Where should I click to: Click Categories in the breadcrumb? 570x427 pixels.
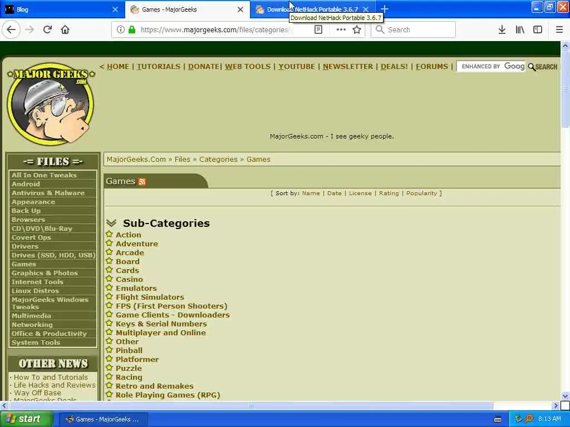tap(218, 160)
